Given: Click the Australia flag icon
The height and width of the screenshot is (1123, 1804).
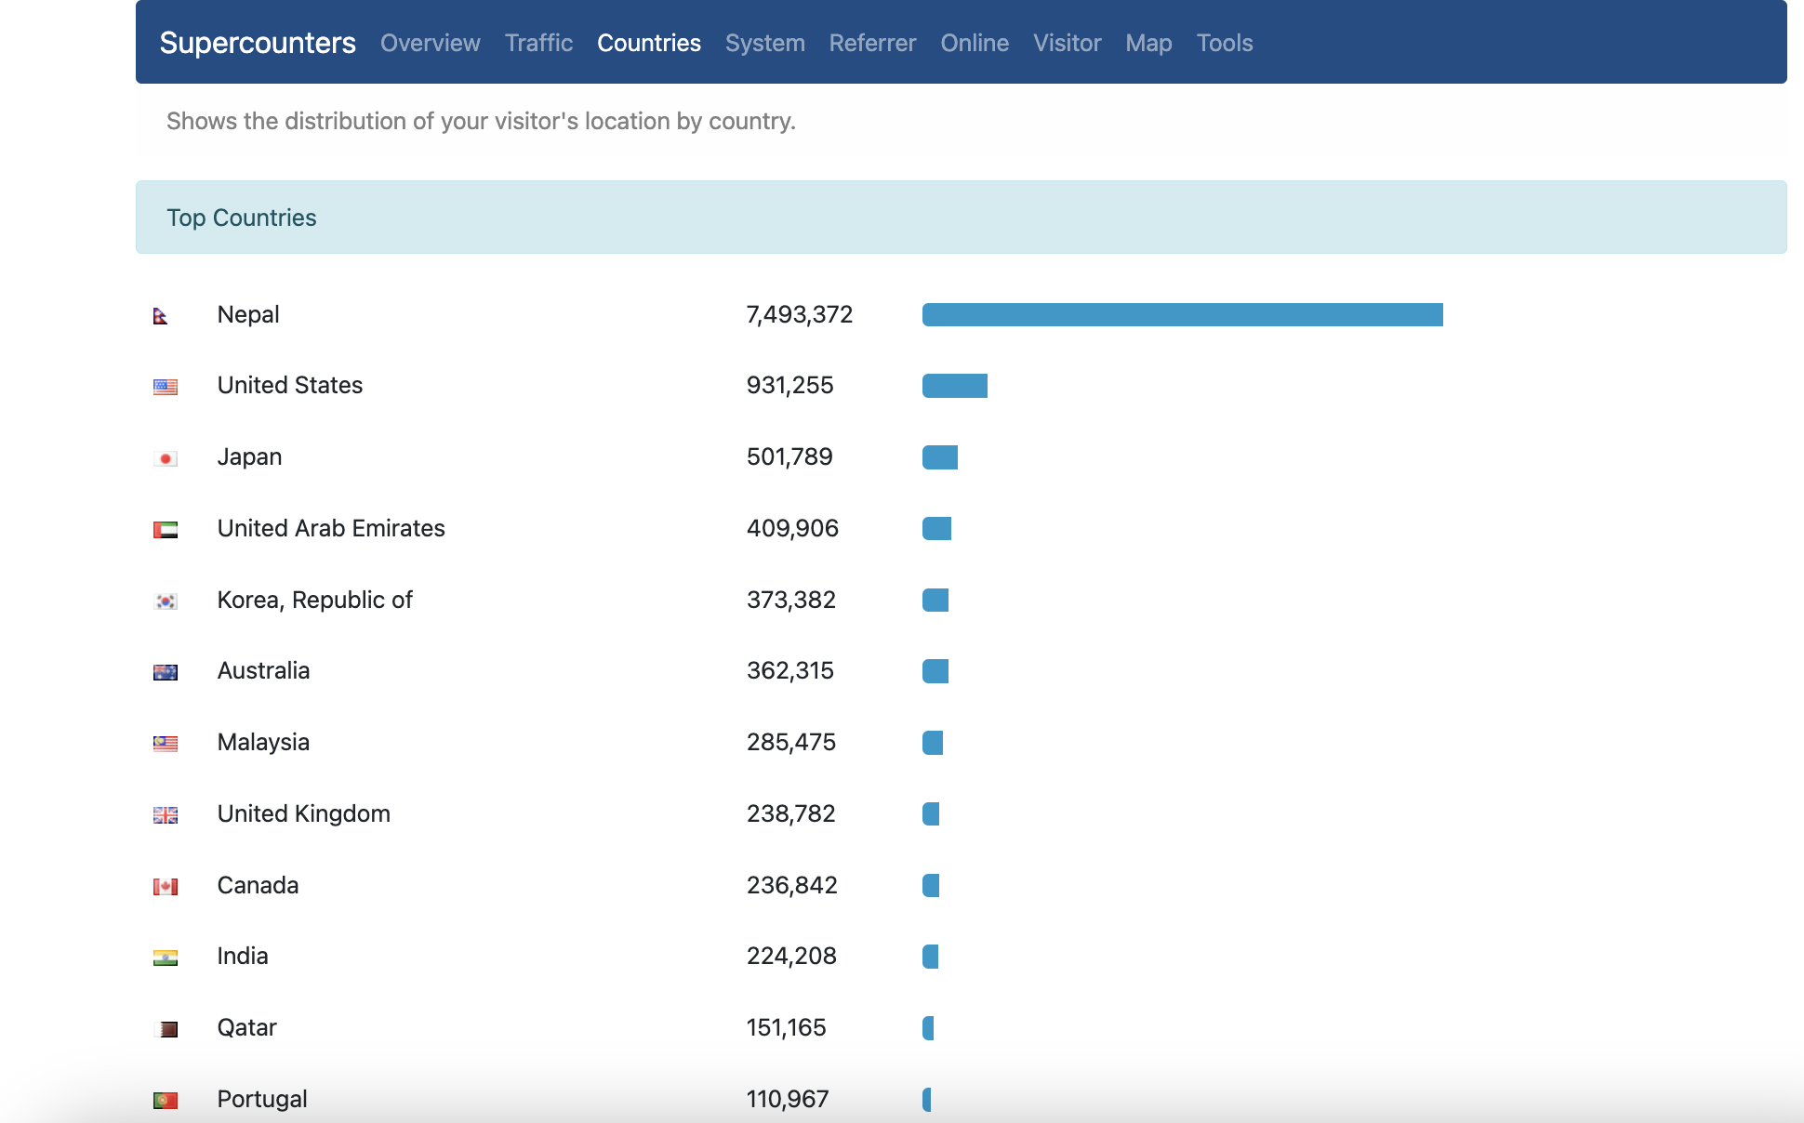Looking at the screenshot, I should (166, 672).
